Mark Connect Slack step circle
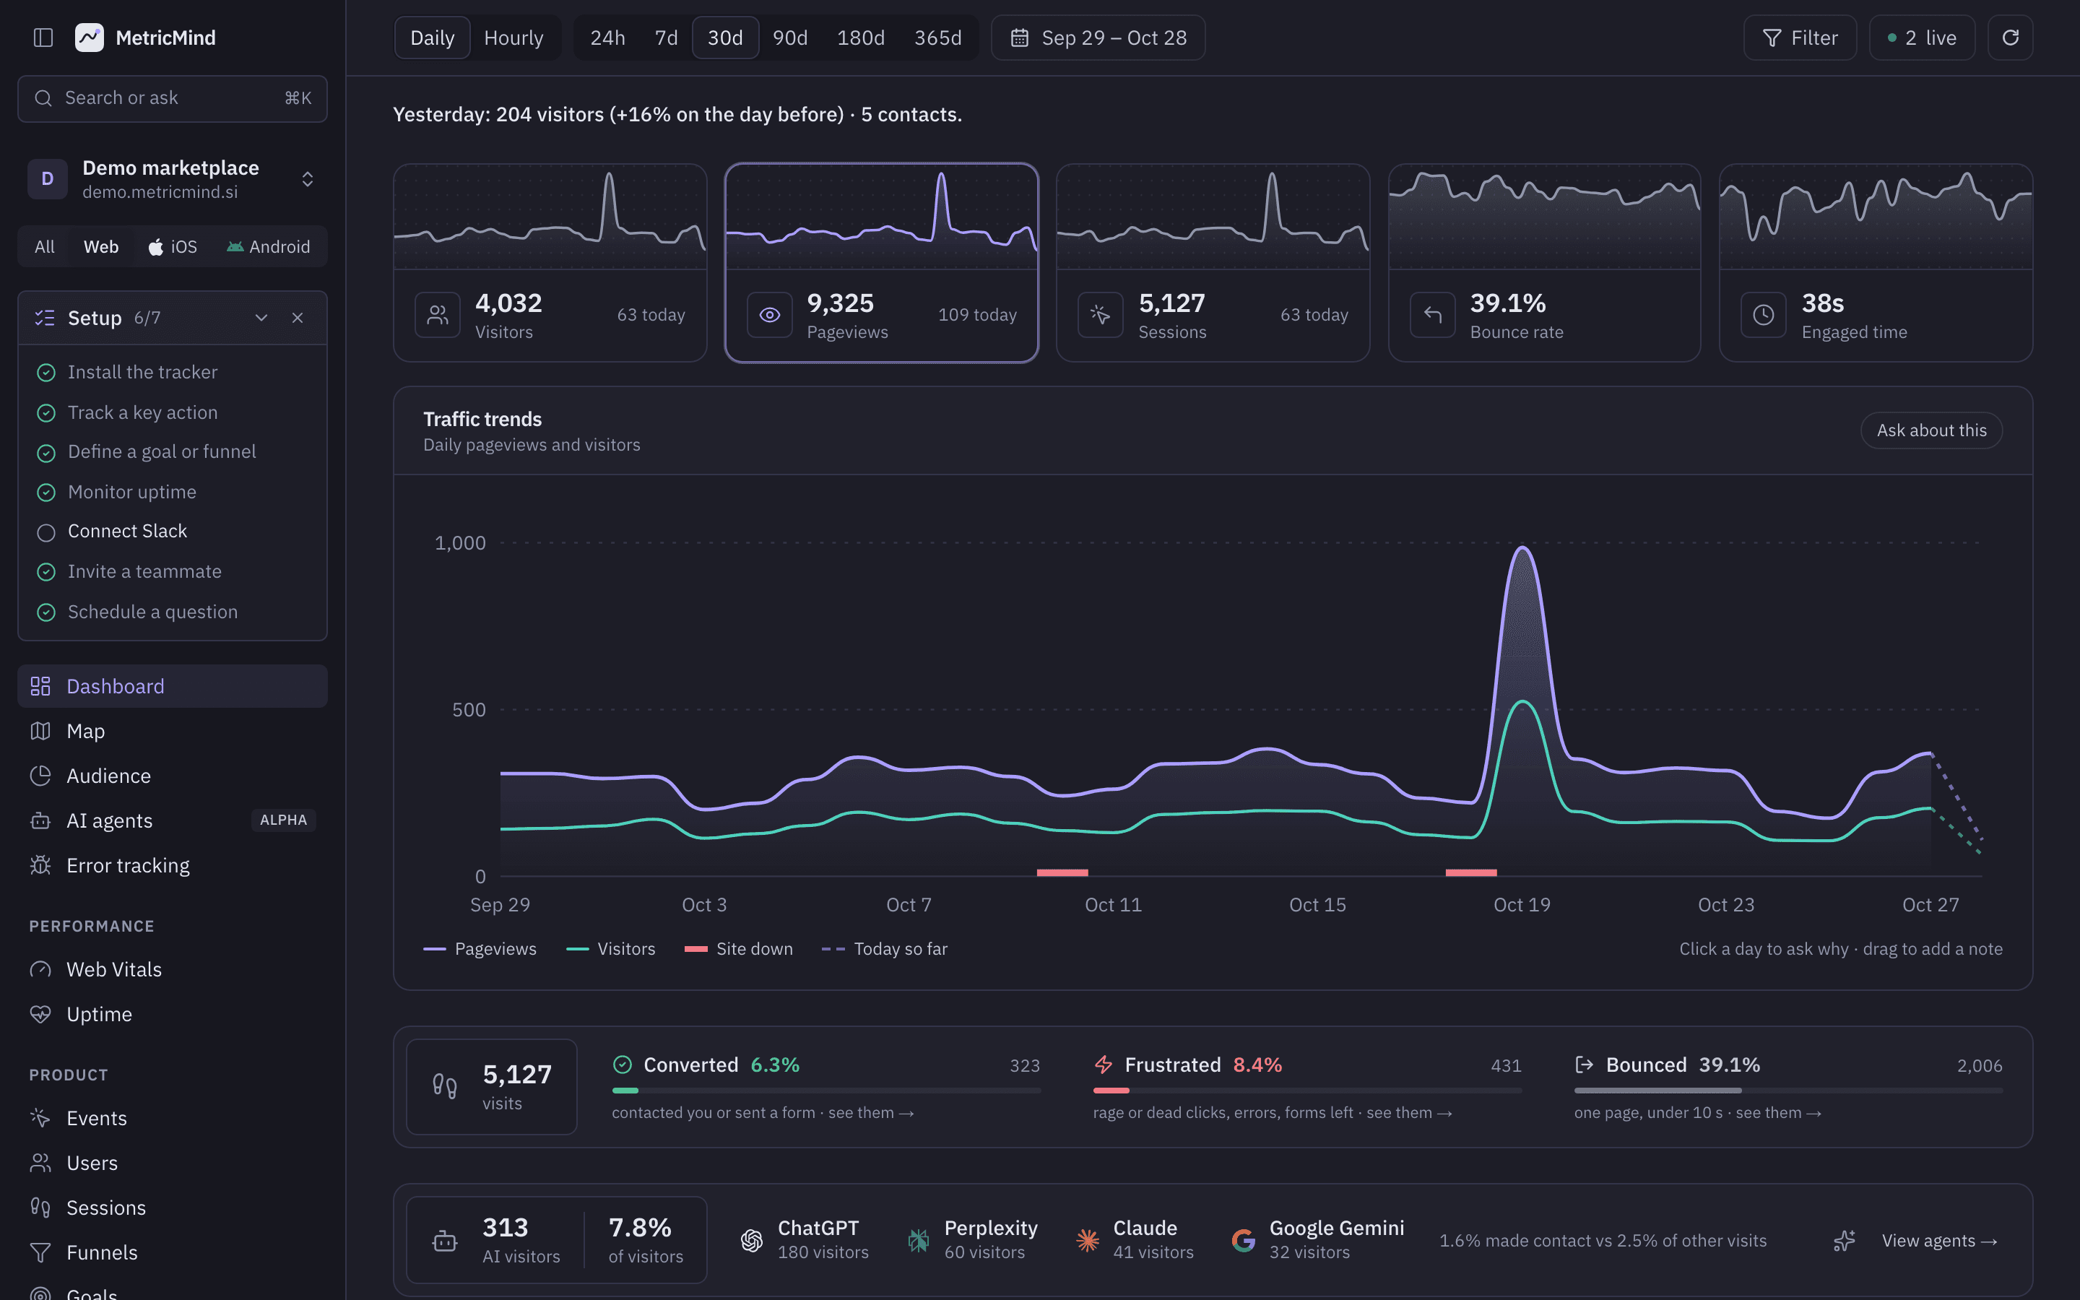This screenshot has width=2080, height=1300. click(x=45, y=532)
